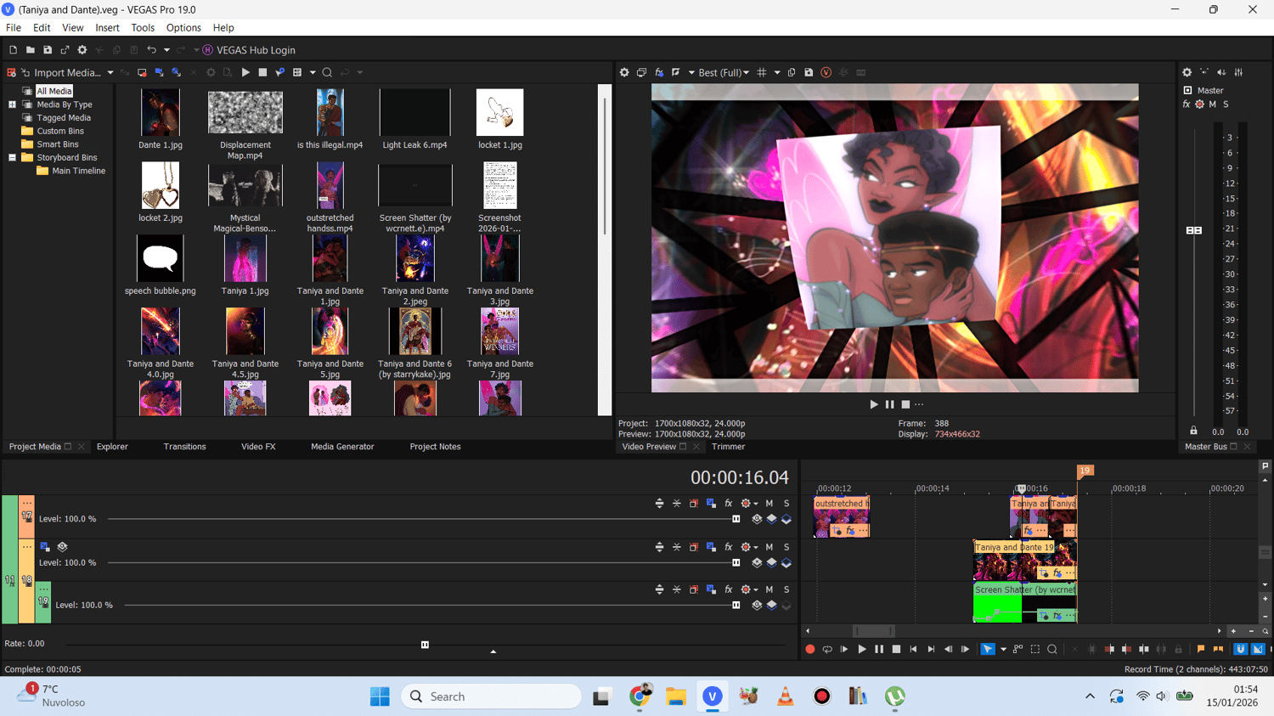Open the Mixing Console from Master Bus

click(1238, 72)
